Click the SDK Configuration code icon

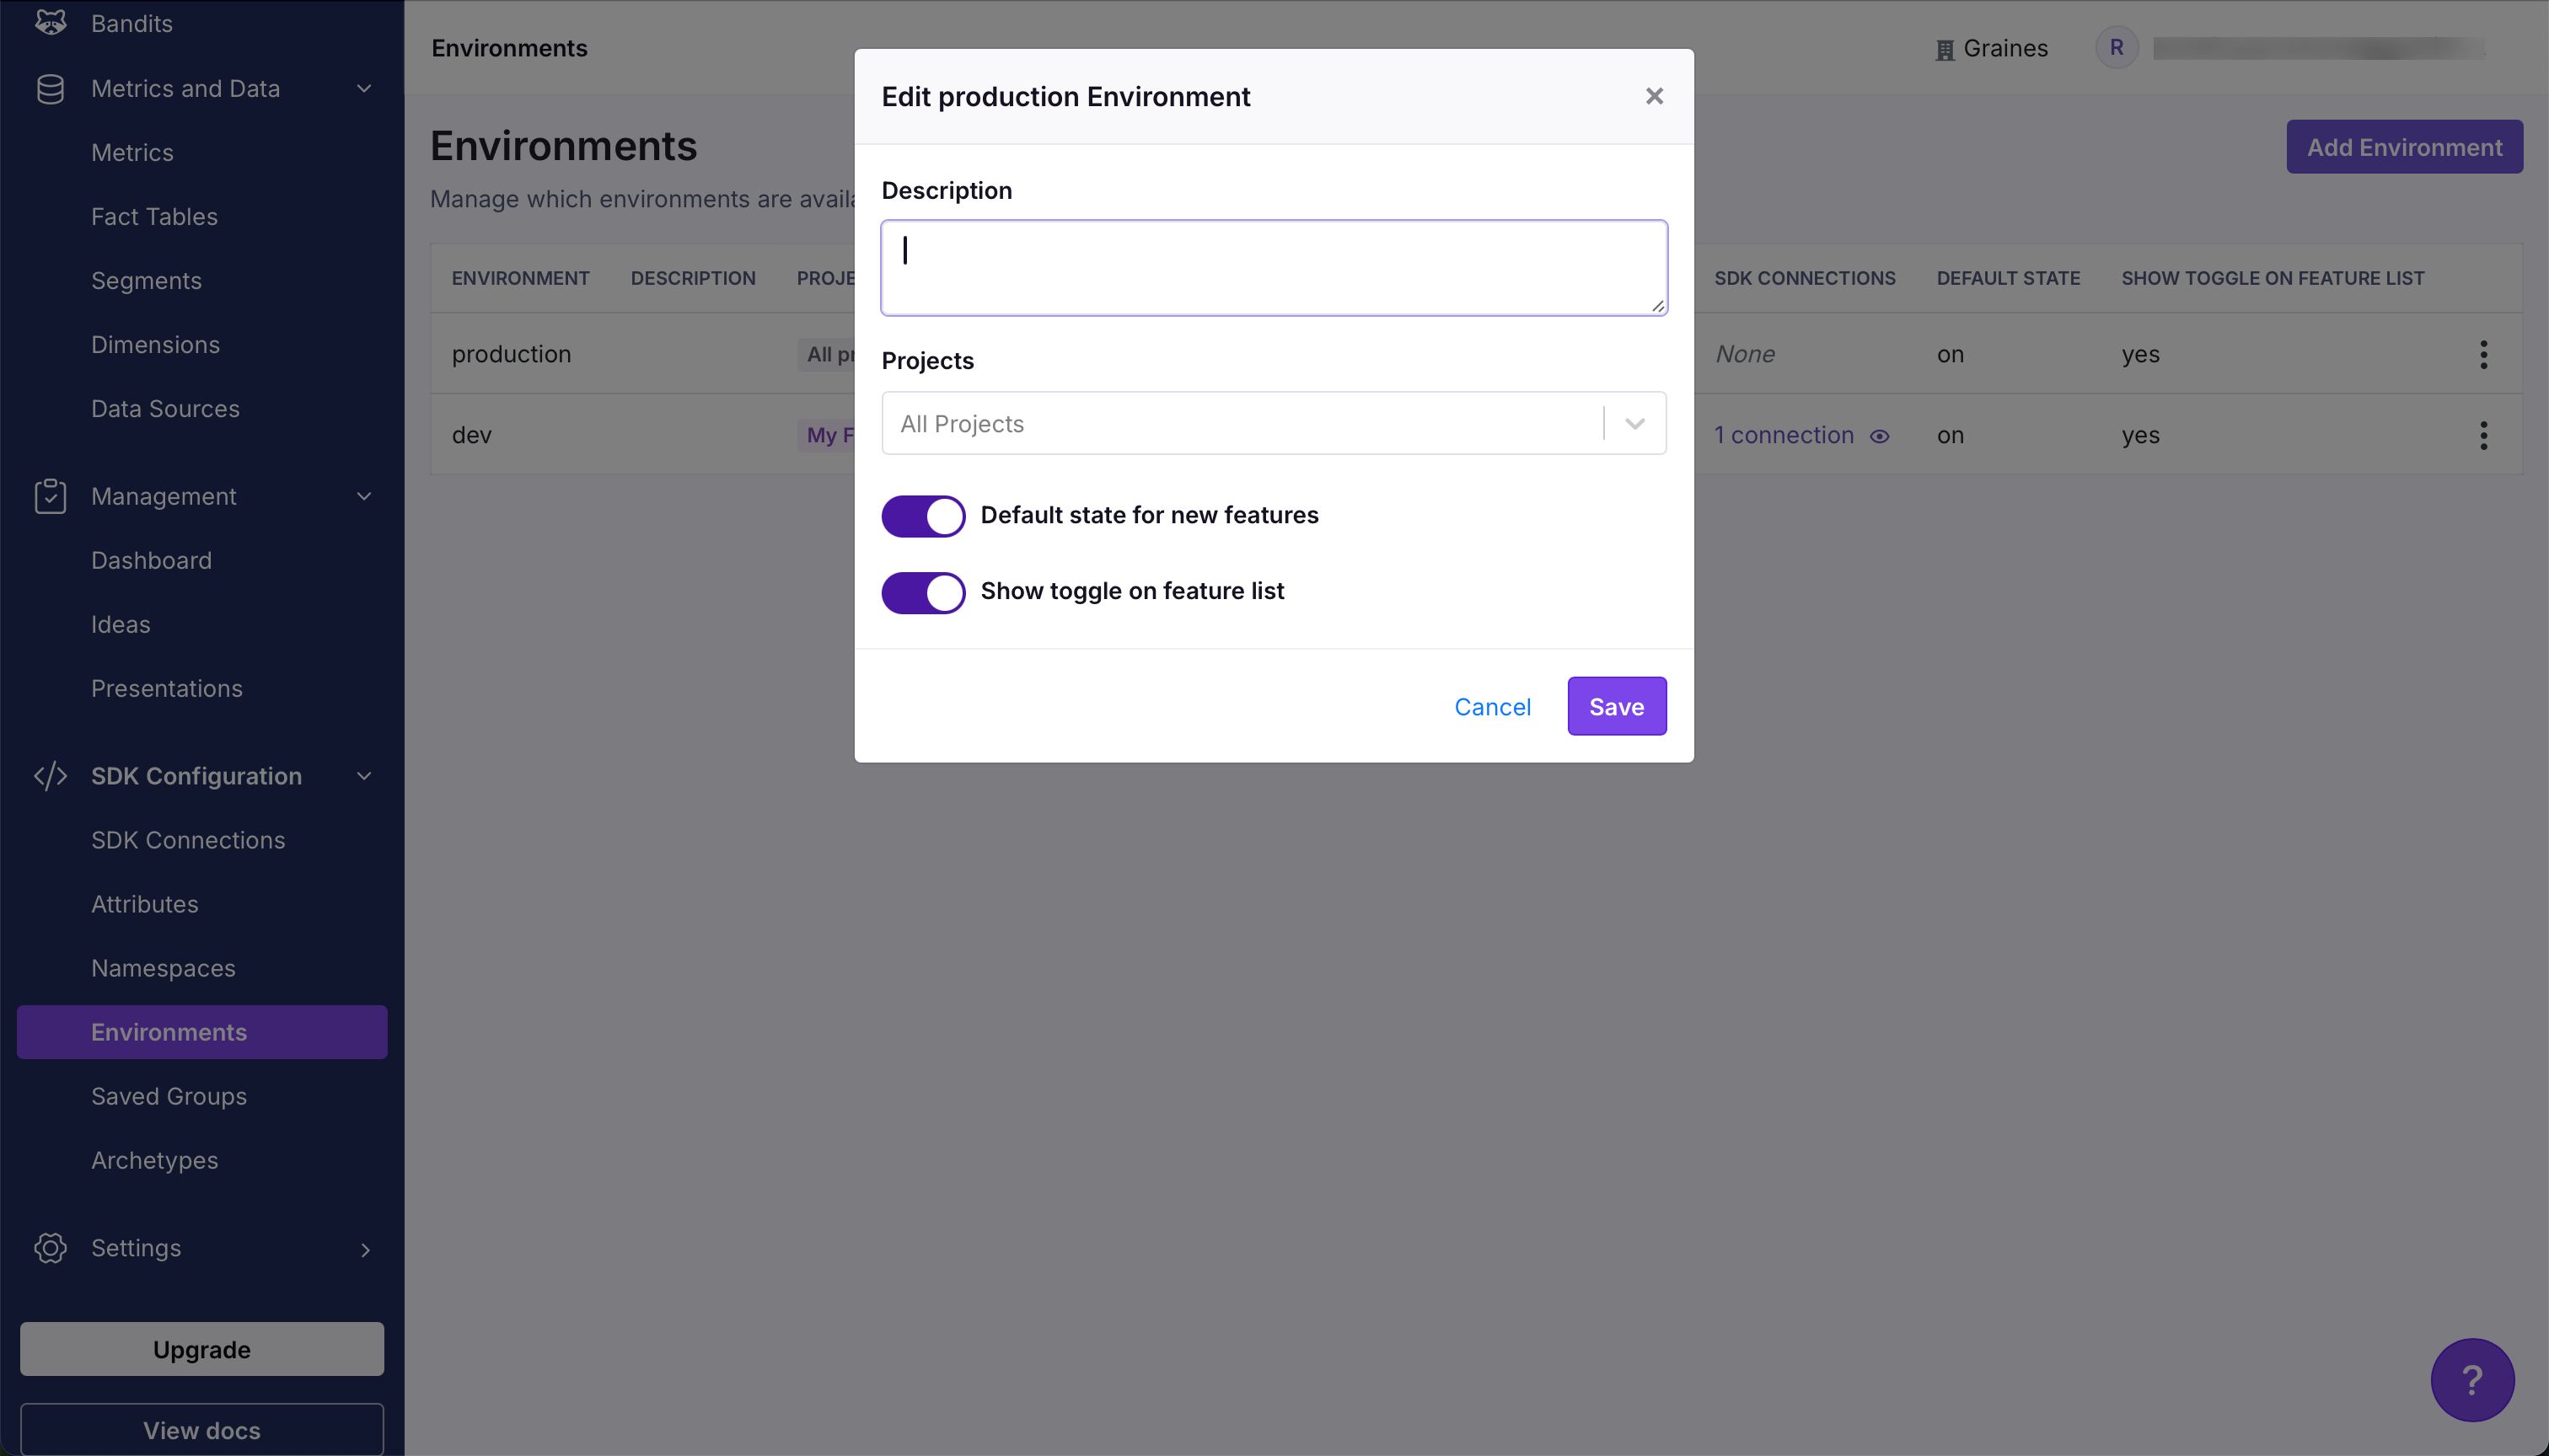[x=50, y=776]
